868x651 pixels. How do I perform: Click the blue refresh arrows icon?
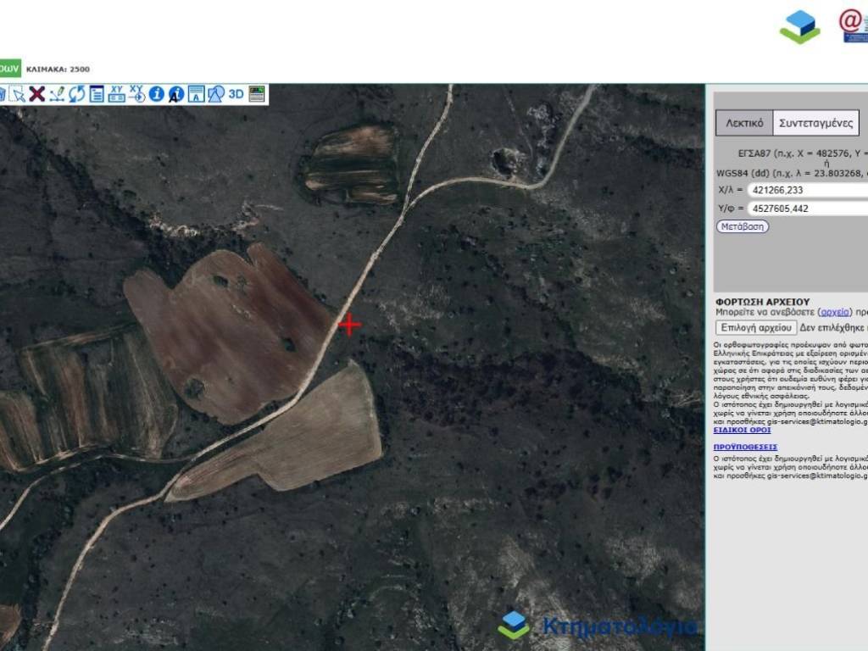pyautogui.click(x=77, y=94)
